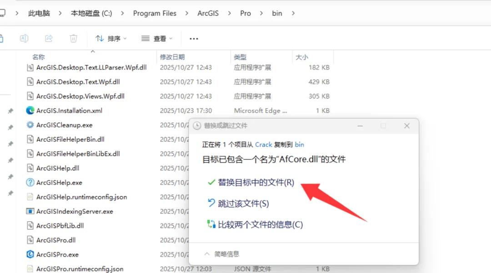Expand chevron after Program Files breadcrumb

click(x=187, y=14)
